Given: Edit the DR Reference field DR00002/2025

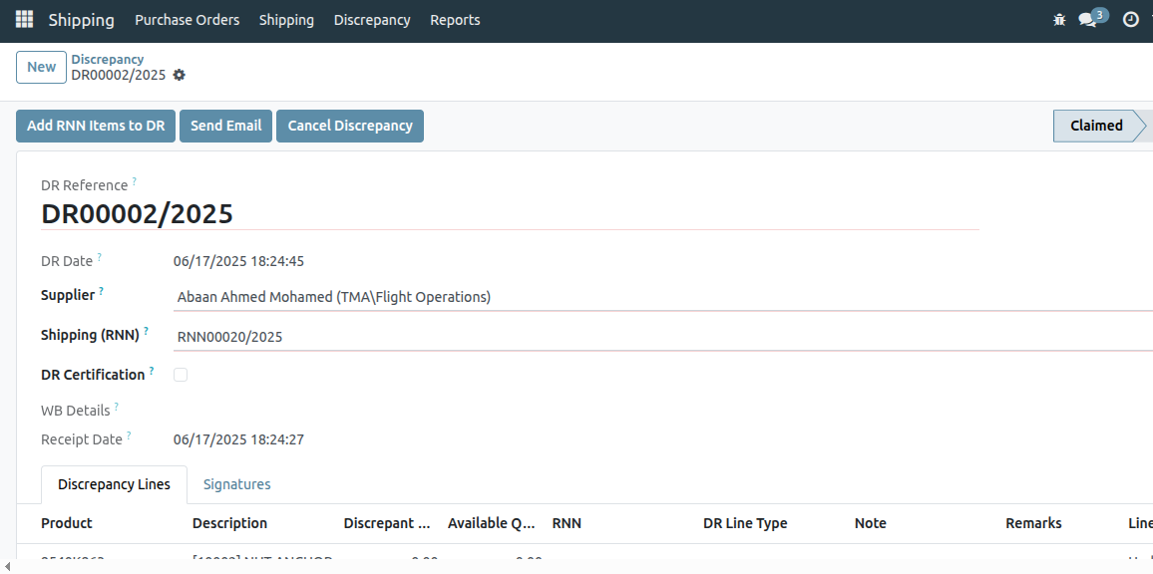Looking at the screenshot, I should click(510, 214).
